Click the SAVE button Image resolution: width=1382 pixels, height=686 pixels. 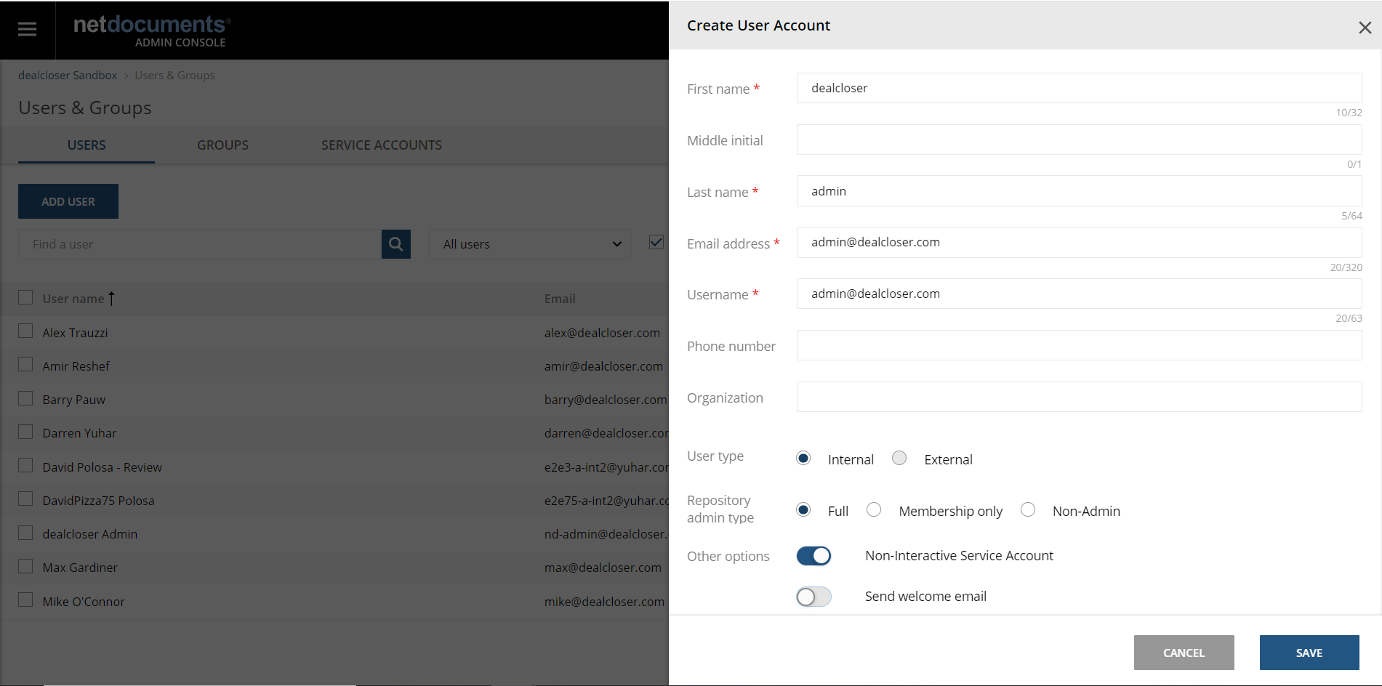pyautogui.click(x=1309, y=653)
